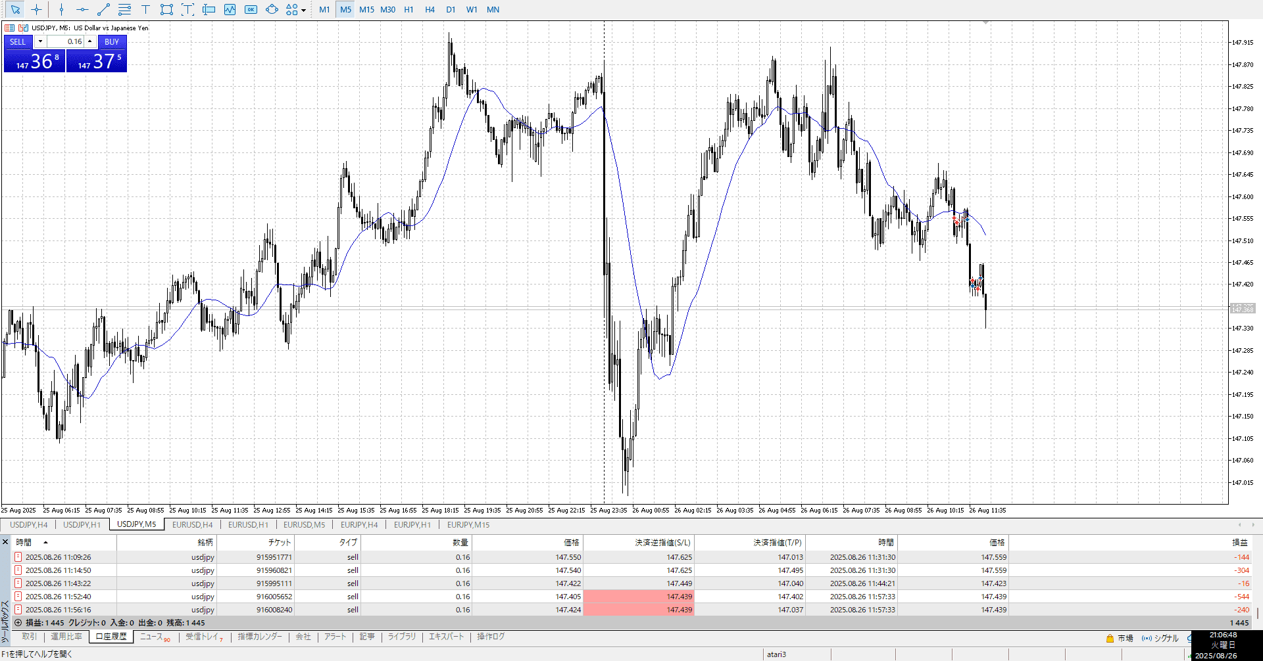Select the crosshair cursor tool
This screenshot has height=661, width=1263.
click(x=36, y=10)
